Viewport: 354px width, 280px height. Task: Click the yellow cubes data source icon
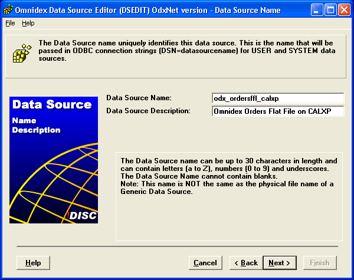click(22, 53)
